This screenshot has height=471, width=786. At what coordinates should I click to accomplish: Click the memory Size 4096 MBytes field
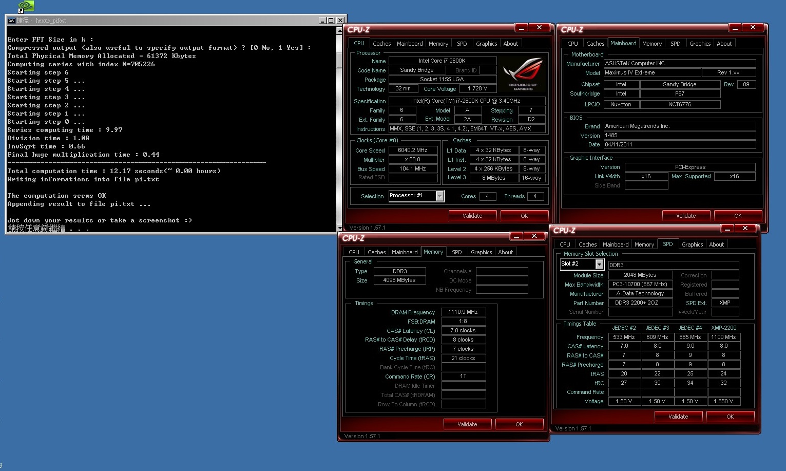(x=399, y=280)
